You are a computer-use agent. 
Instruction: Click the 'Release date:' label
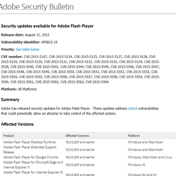click(x=12, y=35)
